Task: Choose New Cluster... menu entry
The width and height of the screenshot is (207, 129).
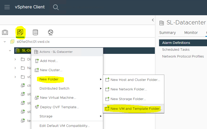Action: [67, 70]
